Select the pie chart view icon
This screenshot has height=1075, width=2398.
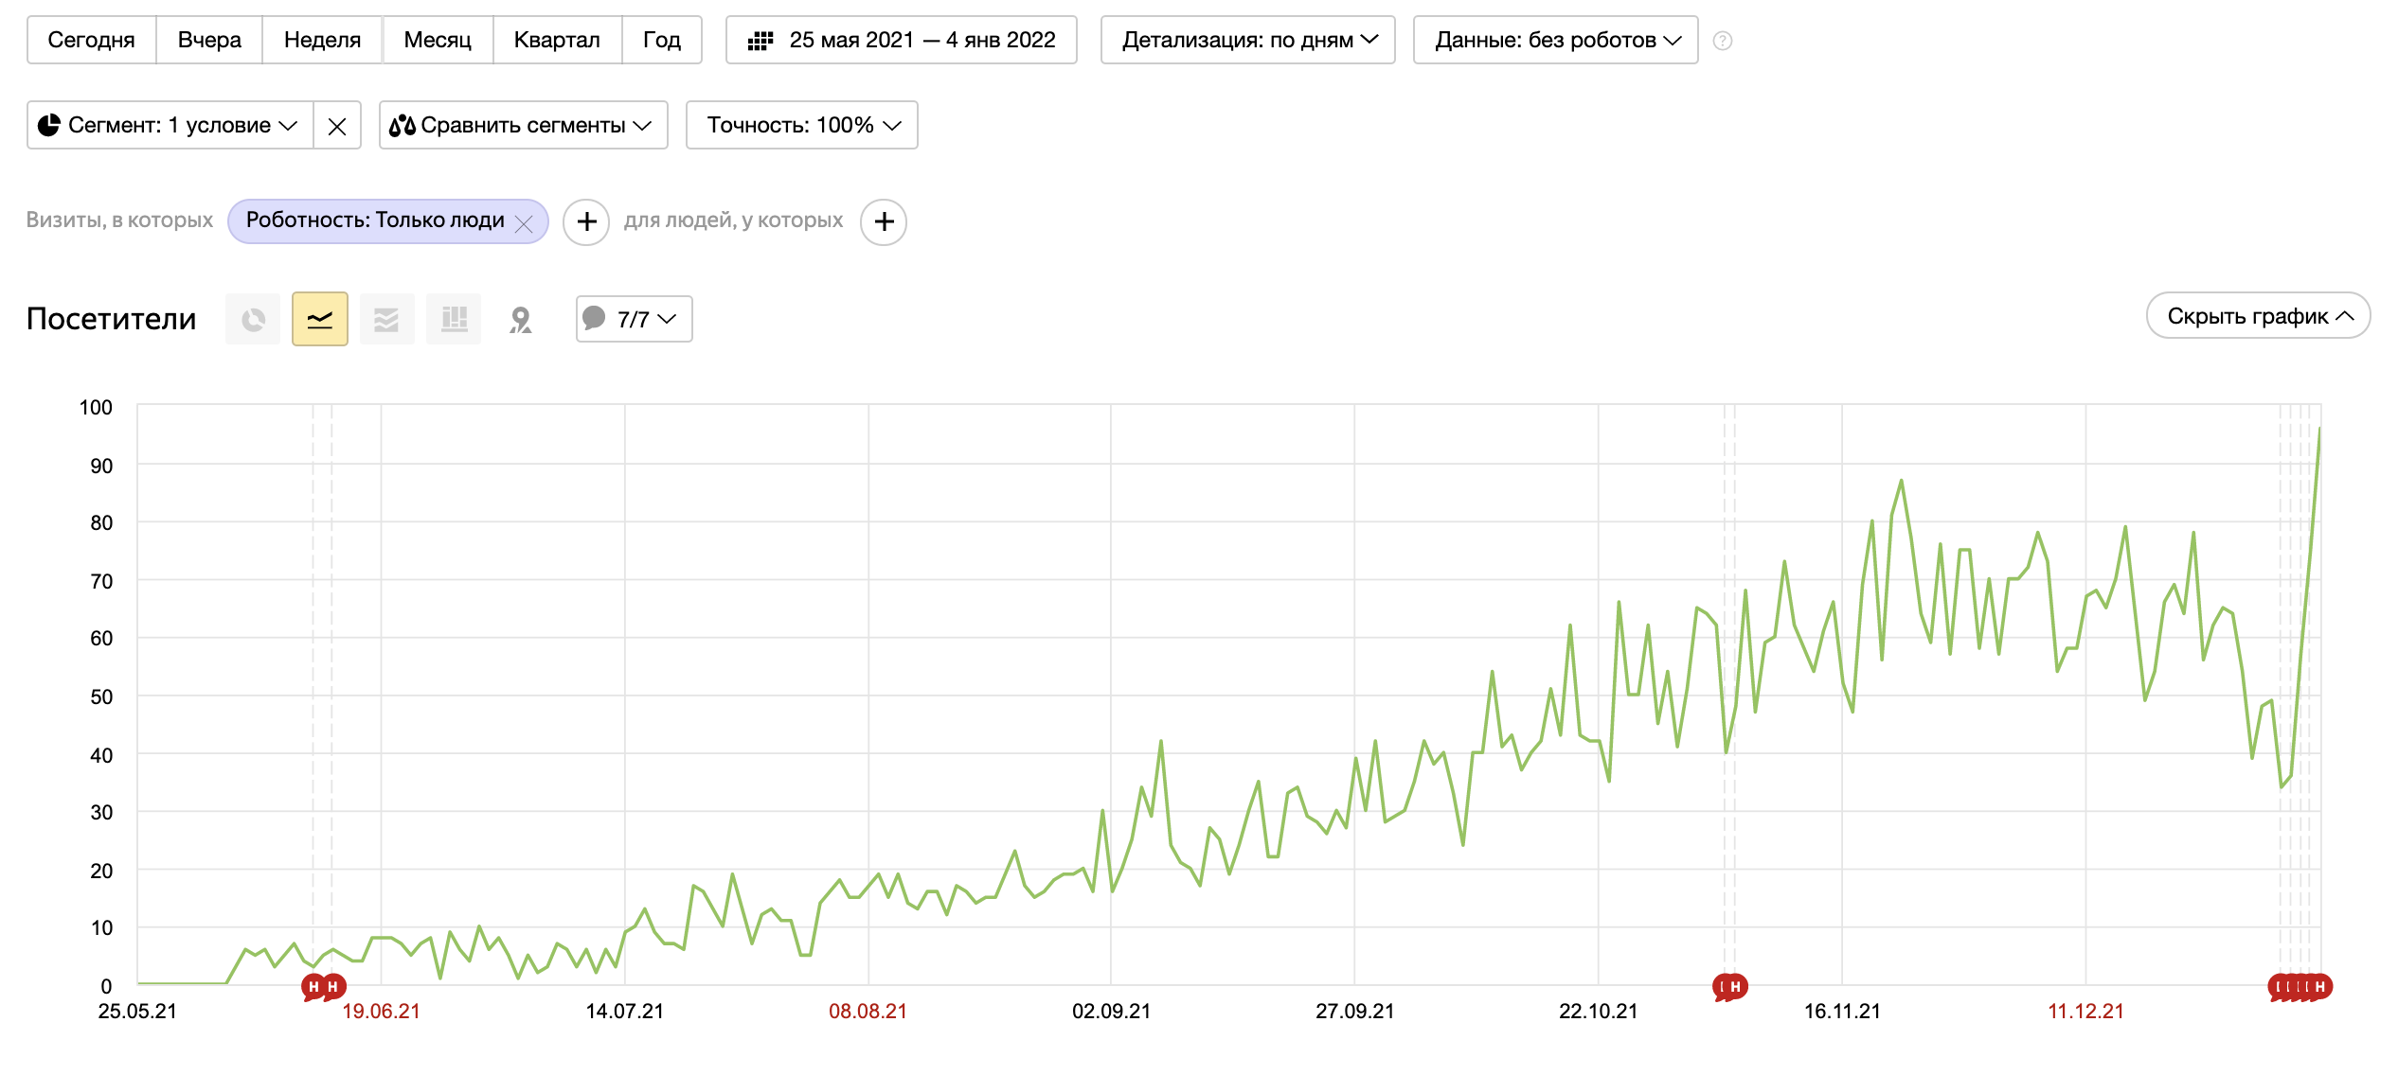click(253, 320)
